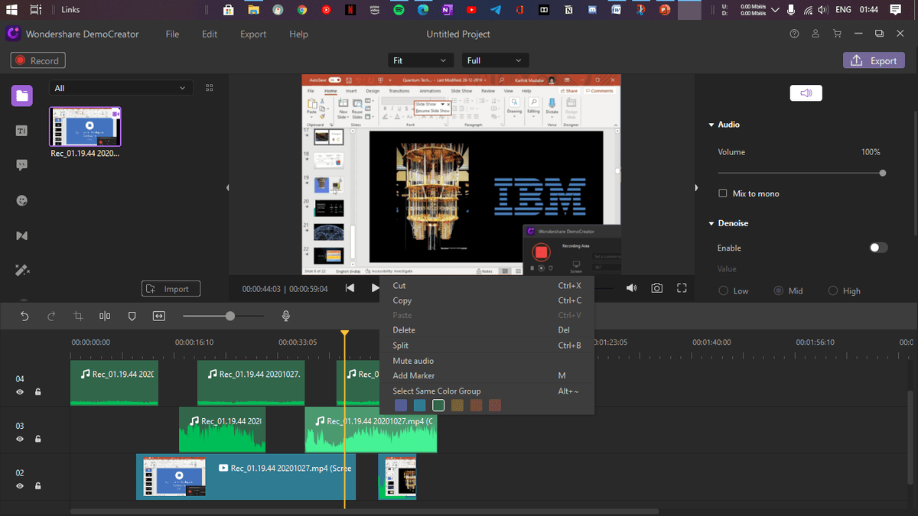Open the Annotations panel
This screenshot has width=918, height=516.
(x=21, y=164)
